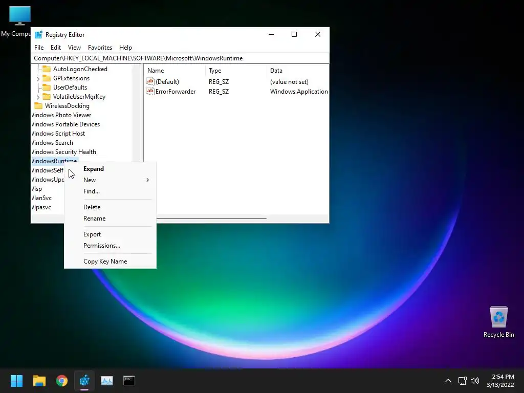Click the VolatileUserMgrKey folder icon
The width and height of the screenshot is (524, 393).
47,97
